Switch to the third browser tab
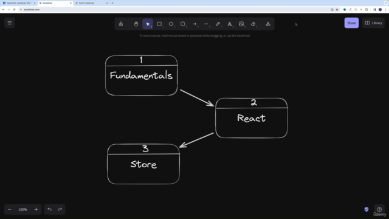 tap(91, 3)
